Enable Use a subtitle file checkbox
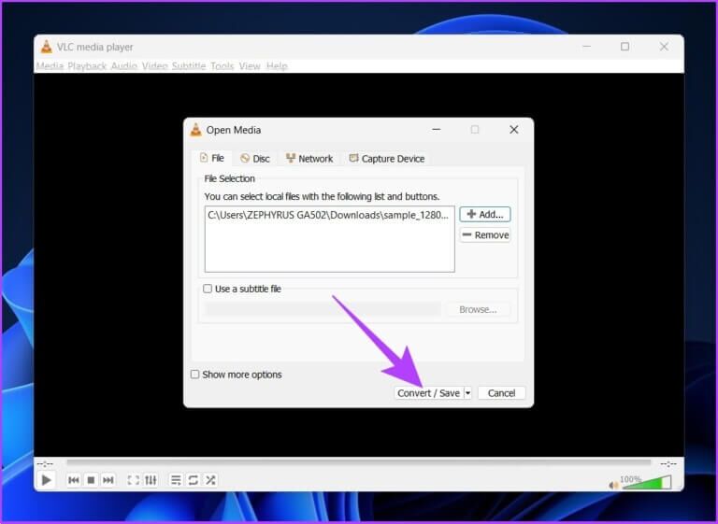The image size is (718, 524). click(208, 289)
